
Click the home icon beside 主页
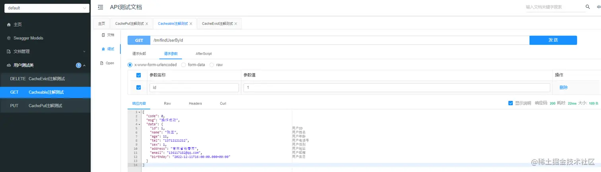click(x=9, y=25)
